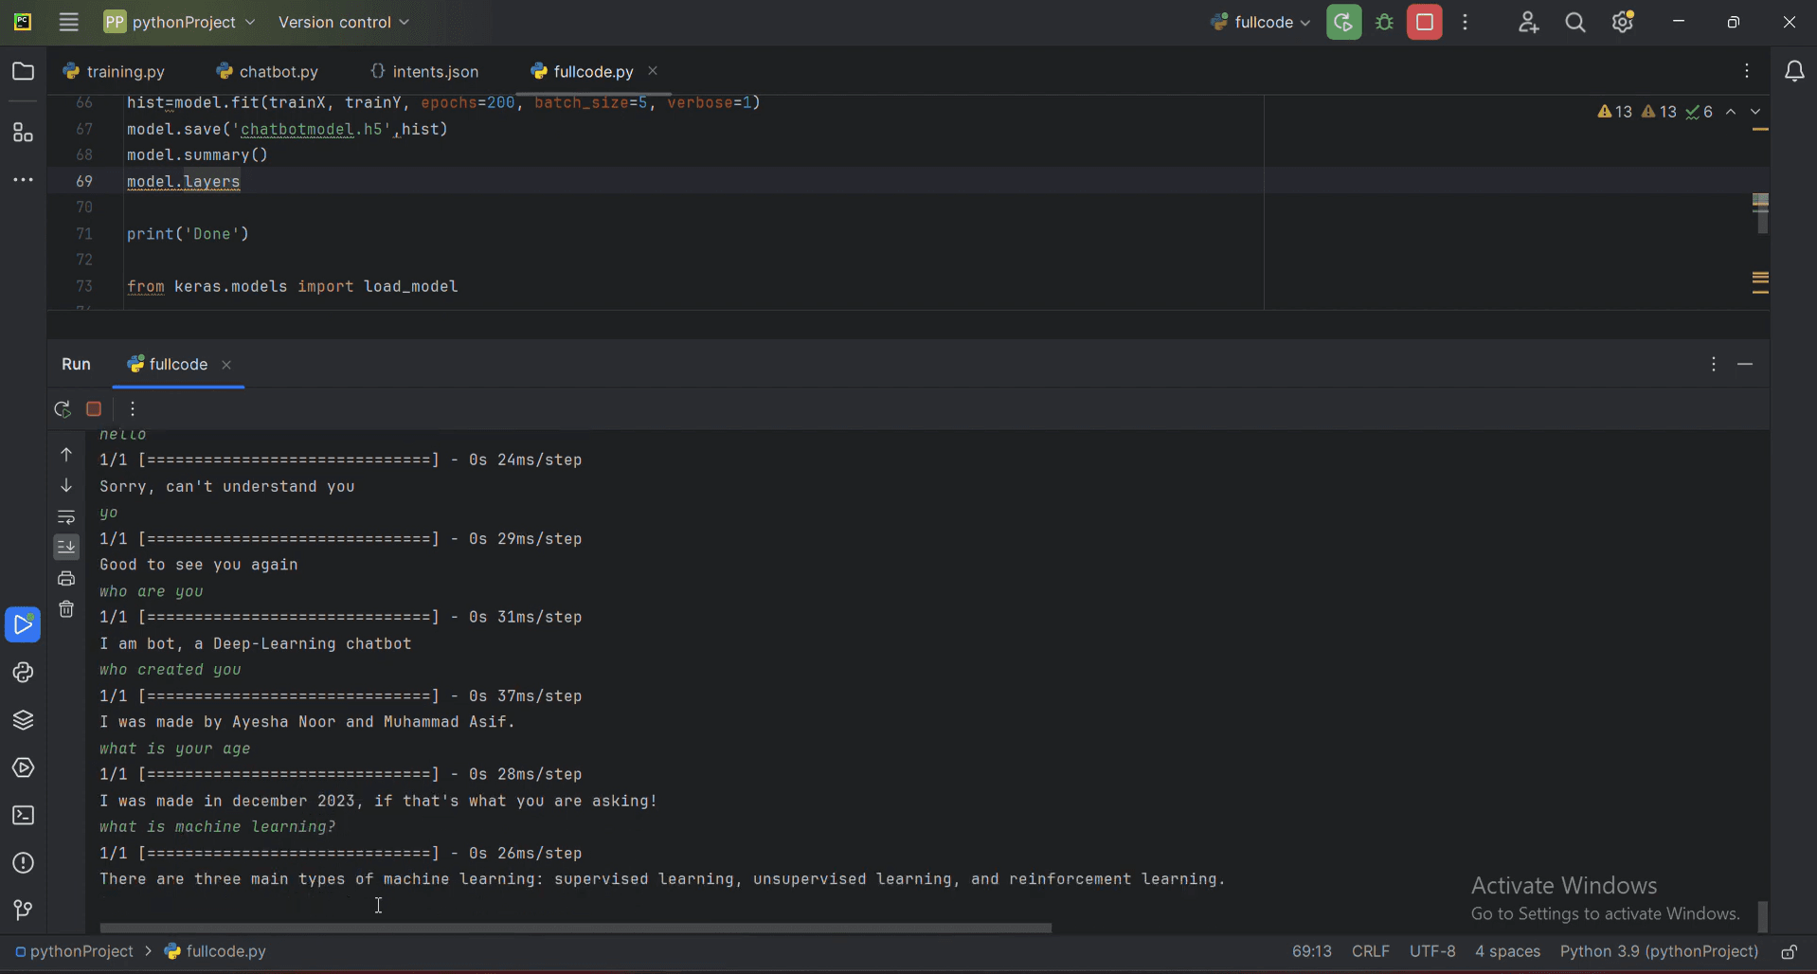Click the CRLF line separator setting

1370,952
